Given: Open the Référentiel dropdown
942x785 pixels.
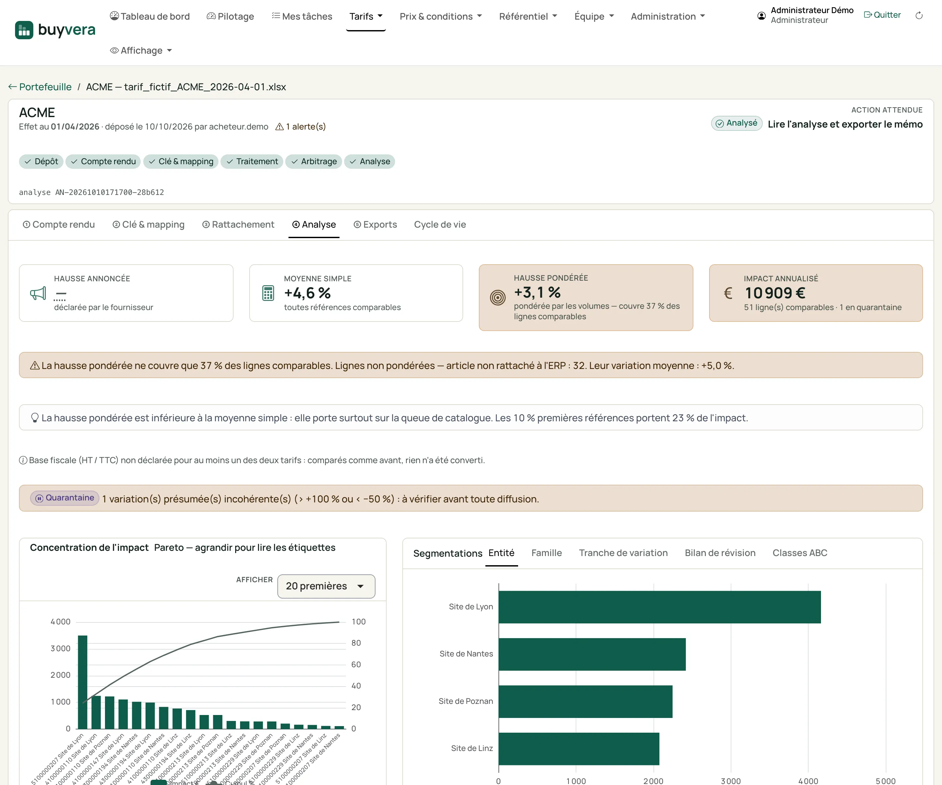Looking at the screenshot, I should point(528,16).
